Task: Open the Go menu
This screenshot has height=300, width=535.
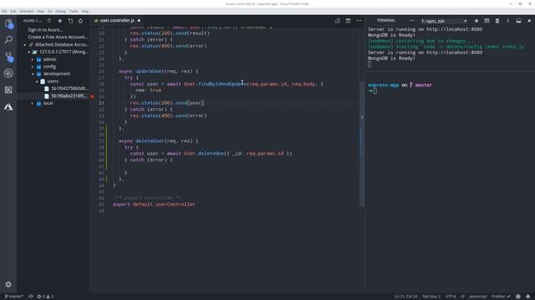Action: coord(50,11)
